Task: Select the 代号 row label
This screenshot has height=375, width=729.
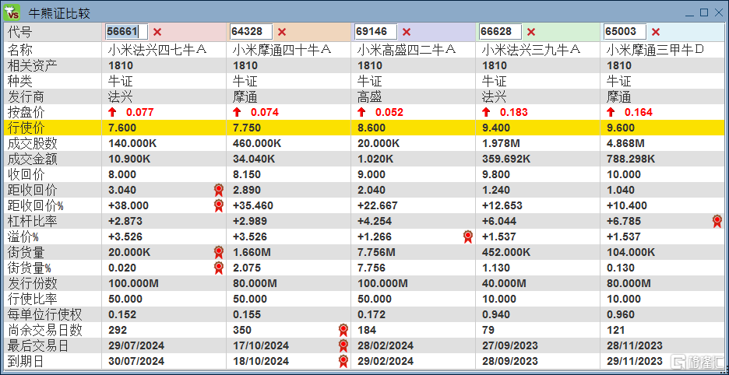Action: click(x=20, y=33)
